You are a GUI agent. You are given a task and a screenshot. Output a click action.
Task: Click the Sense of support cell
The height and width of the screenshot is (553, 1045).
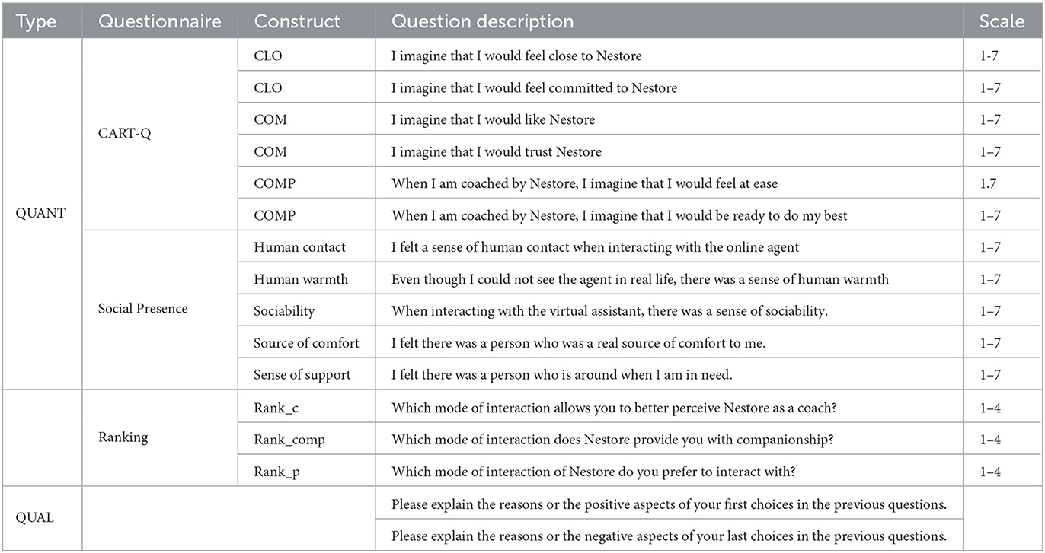pyautogui.click(x=302, y=375)
